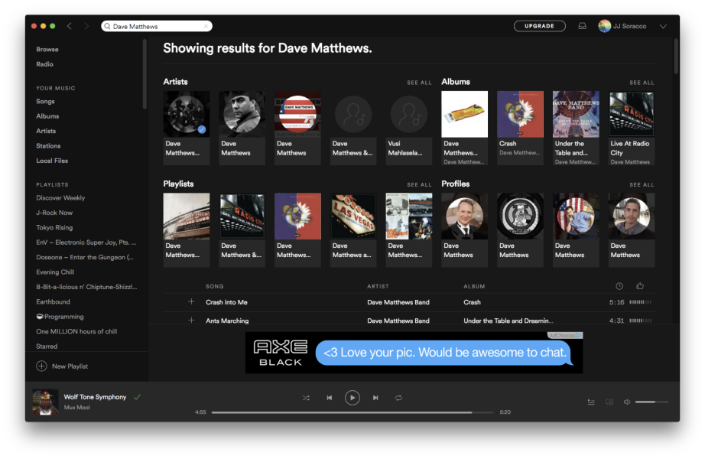
Task: Click the Upgrade button
Action: coord(539,26)
